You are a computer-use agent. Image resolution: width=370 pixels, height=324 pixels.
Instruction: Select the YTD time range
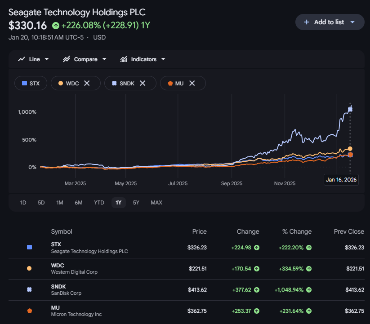(99, 203)
